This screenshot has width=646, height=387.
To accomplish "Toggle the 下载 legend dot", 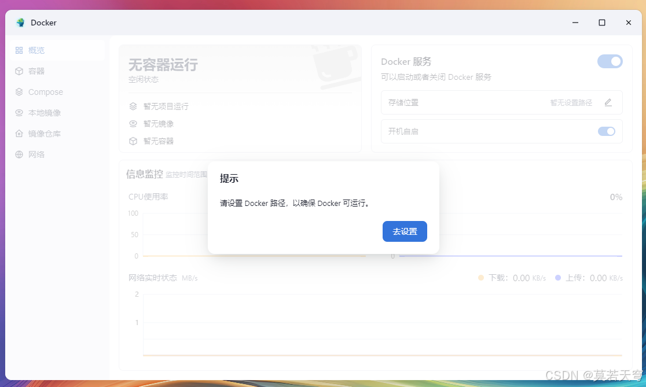I will (481, 278).
